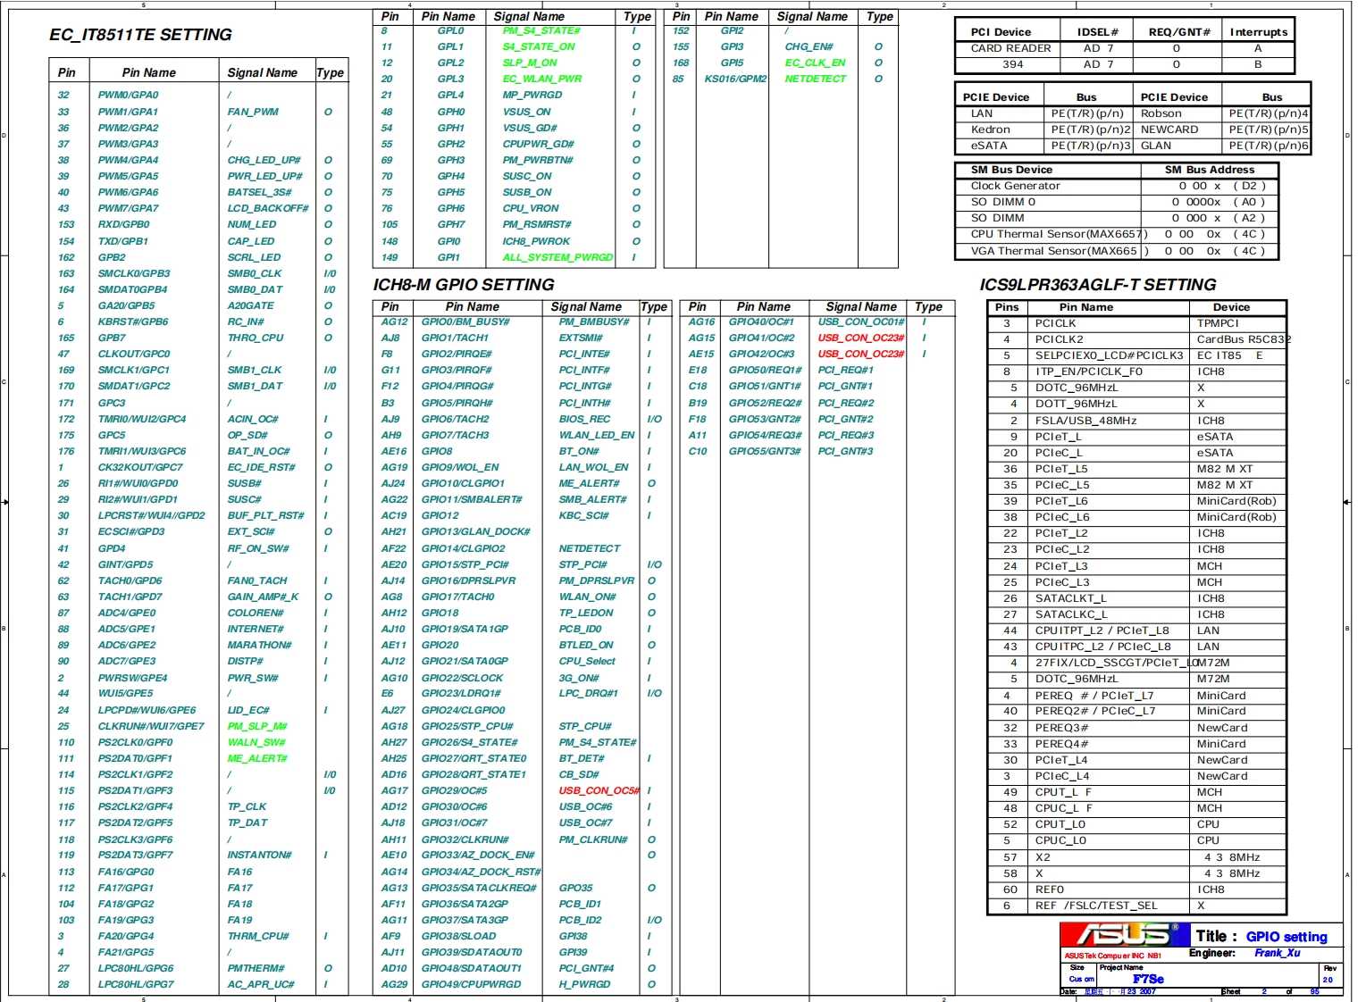Select the FAN_PWM signal name
Screen dimensions: 1366x1002
click(253, 112)
